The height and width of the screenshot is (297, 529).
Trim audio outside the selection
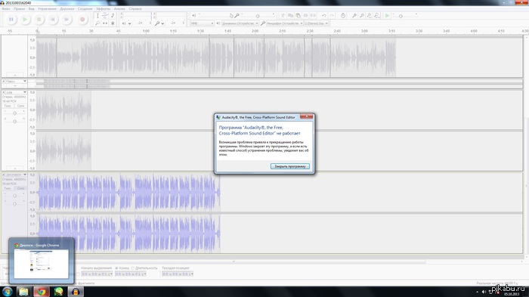click(305, 16)
